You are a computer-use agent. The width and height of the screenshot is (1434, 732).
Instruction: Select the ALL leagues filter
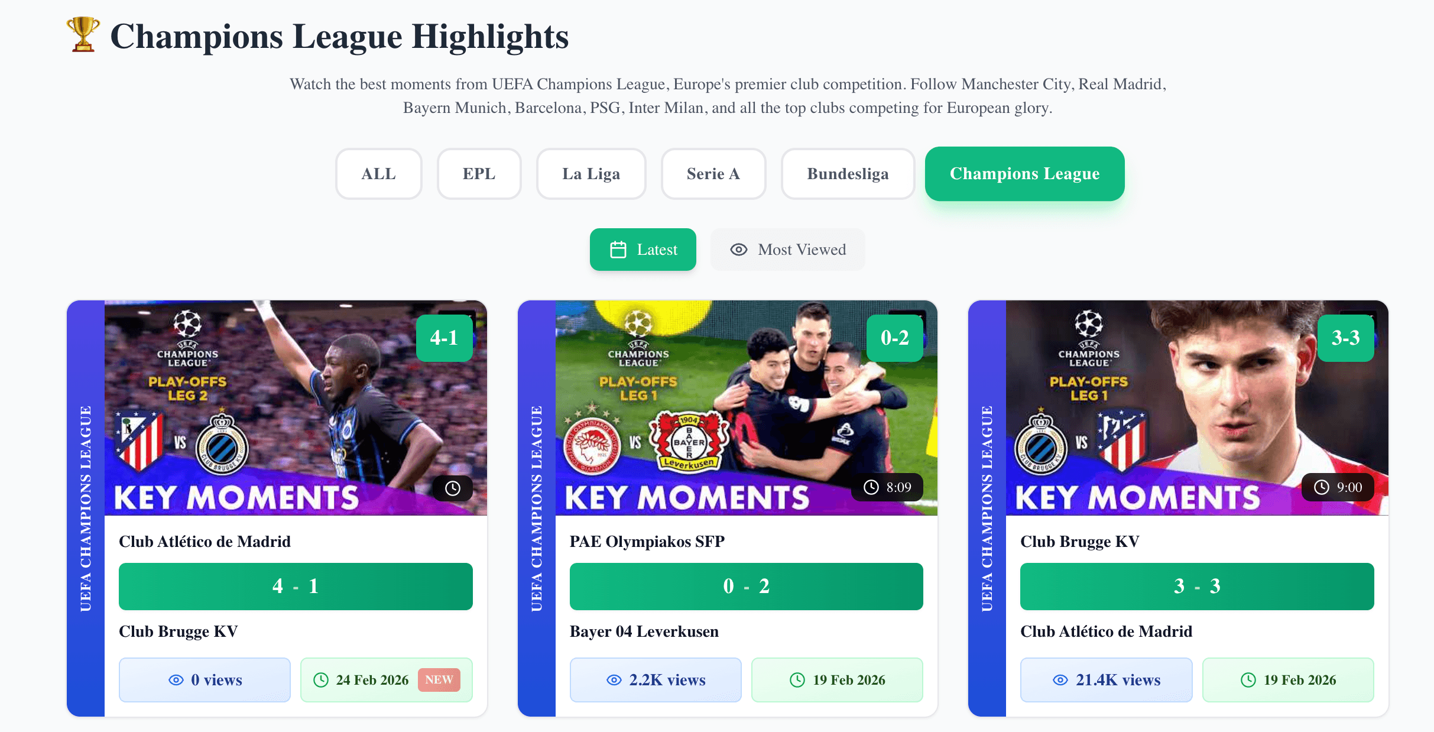[379, 174]
